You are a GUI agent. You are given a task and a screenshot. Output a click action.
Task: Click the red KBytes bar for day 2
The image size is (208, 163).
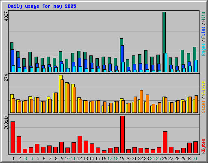pyautogui.click(x=19, y=145)
